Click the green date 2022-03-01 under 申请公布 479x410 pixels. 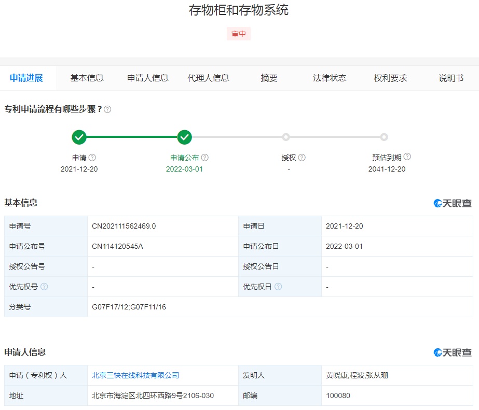[184, 169]
